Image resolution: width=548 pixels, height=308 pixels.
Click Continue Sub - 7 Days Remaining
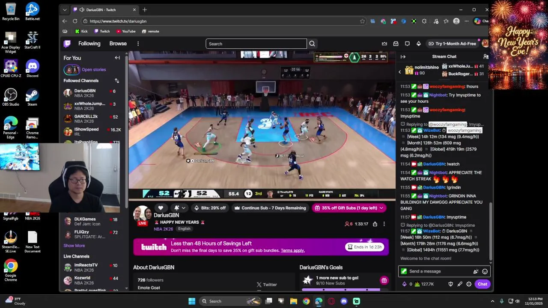[270, 208]
